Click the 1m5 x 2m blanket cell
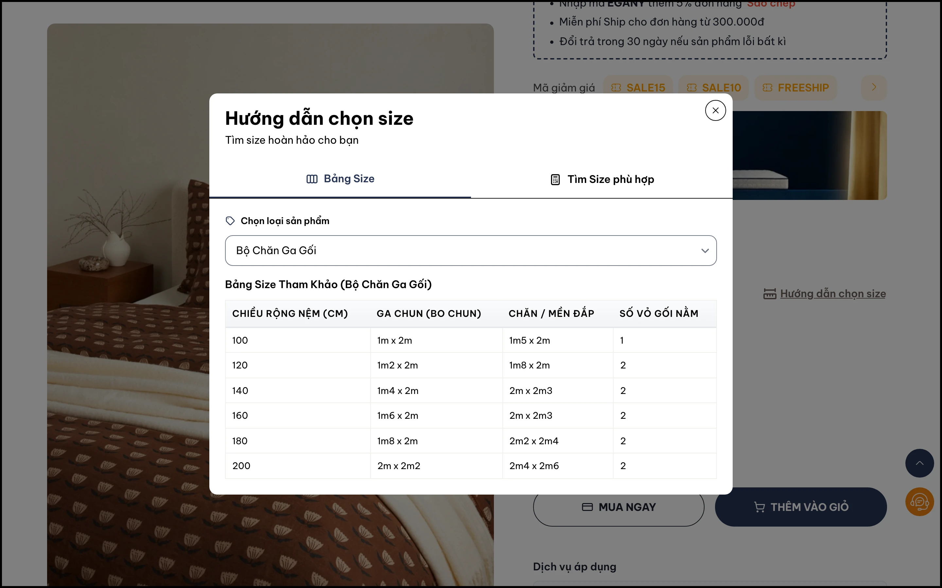Viewport: 942px width, 588px height. (558, 340)
